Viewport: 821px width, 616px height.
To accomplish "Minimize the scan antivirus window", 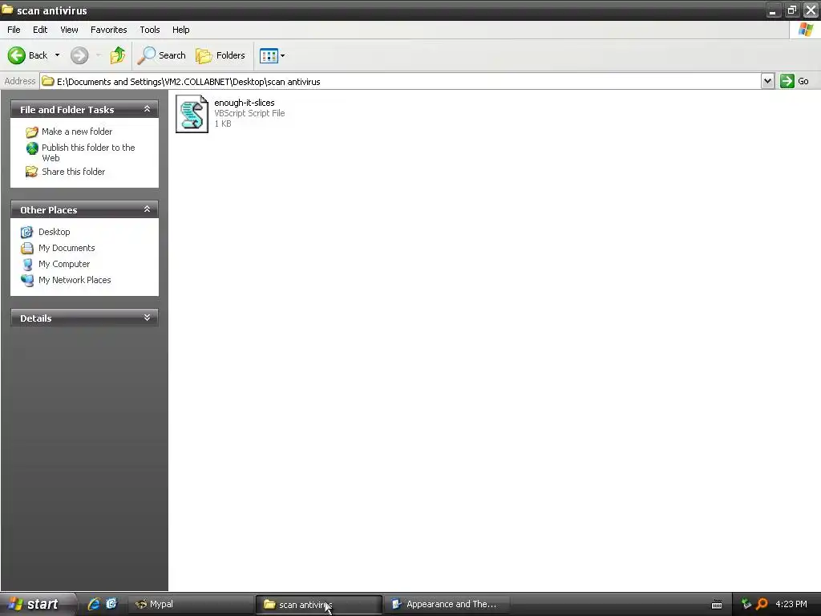I will [x=773, y=10].
